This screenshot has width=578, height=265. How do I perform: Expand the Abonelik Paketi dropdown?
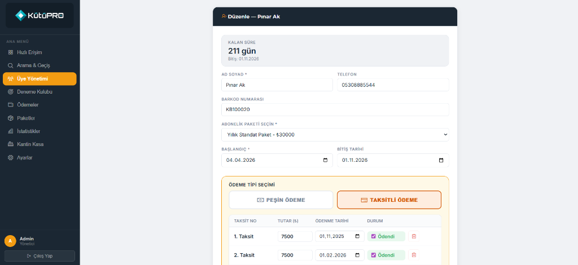[x=335, y=135]
